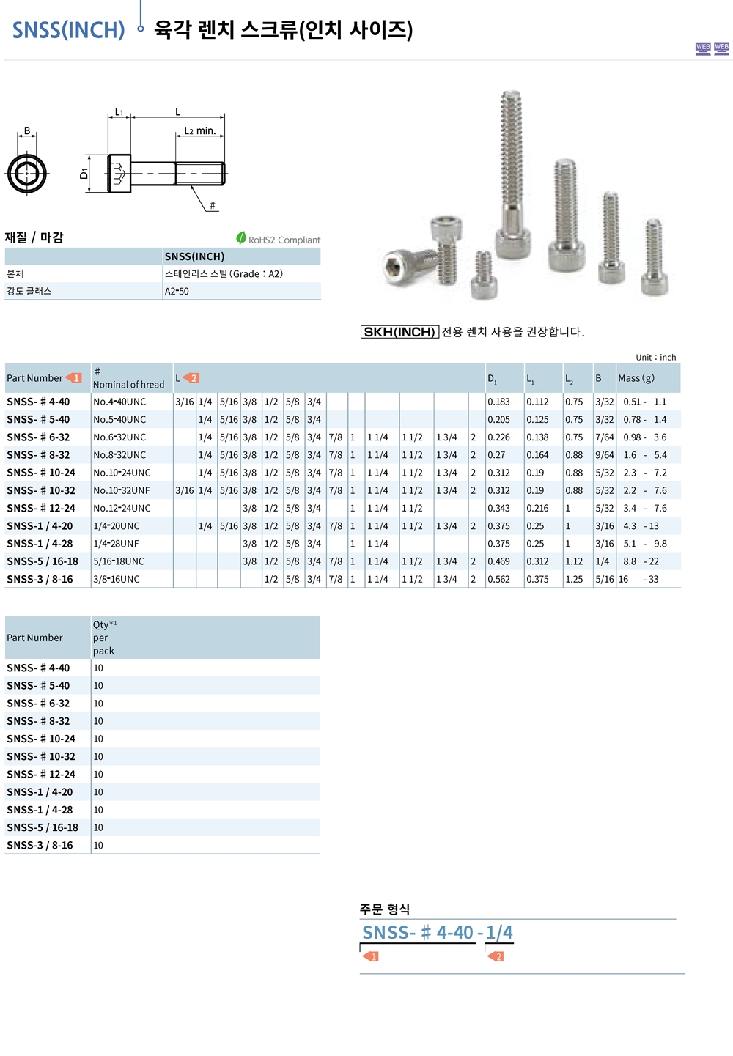733x1056 pixels.
Task: Click orange tag 1 under the order format
Action: point(371,956)
